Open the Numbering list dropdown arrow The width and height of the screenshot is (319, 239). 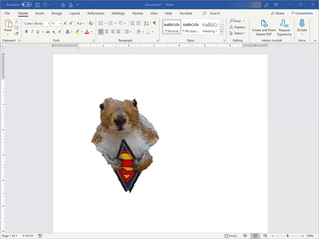115,23
